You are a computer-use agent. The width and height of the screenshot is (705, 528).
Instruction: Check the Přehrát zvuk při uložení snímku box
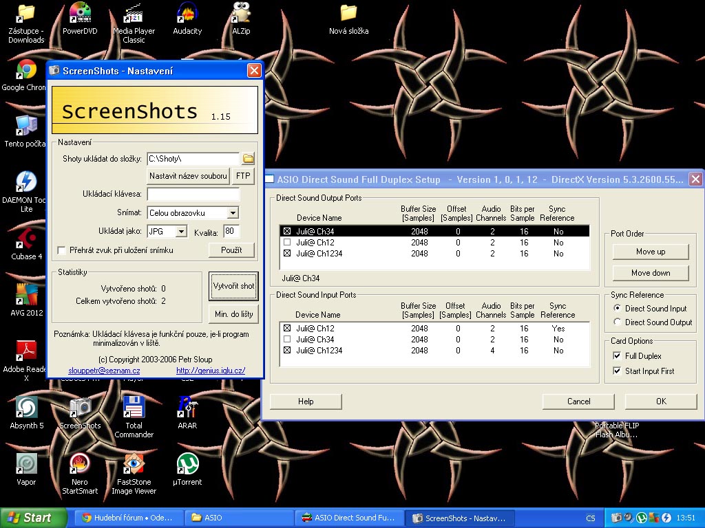pyautogui.click(x=61, y=250)
